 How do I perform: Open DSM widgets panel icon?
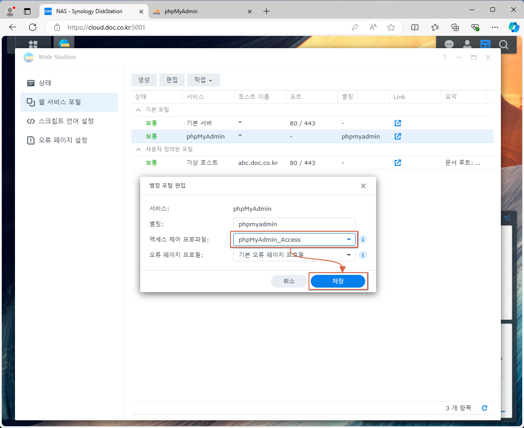[x=485, y=44]
